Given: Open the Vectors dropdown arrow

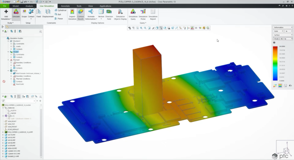Looking at the screenshot, I should coord(101,19).
